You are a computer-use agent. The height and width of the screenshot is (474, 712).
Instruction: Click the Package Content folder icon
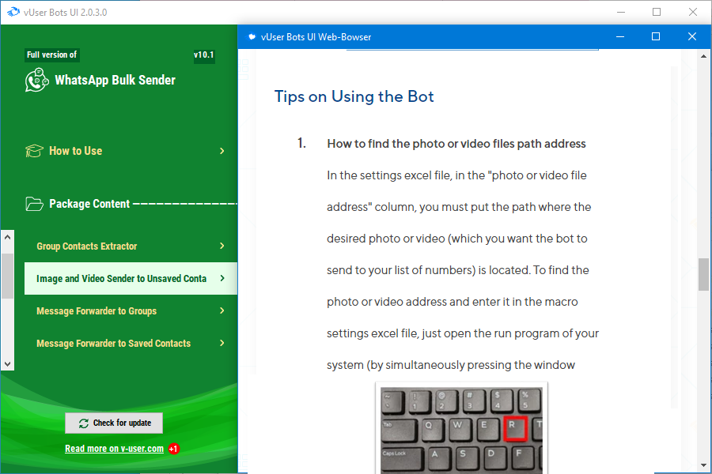click(35, 204)
